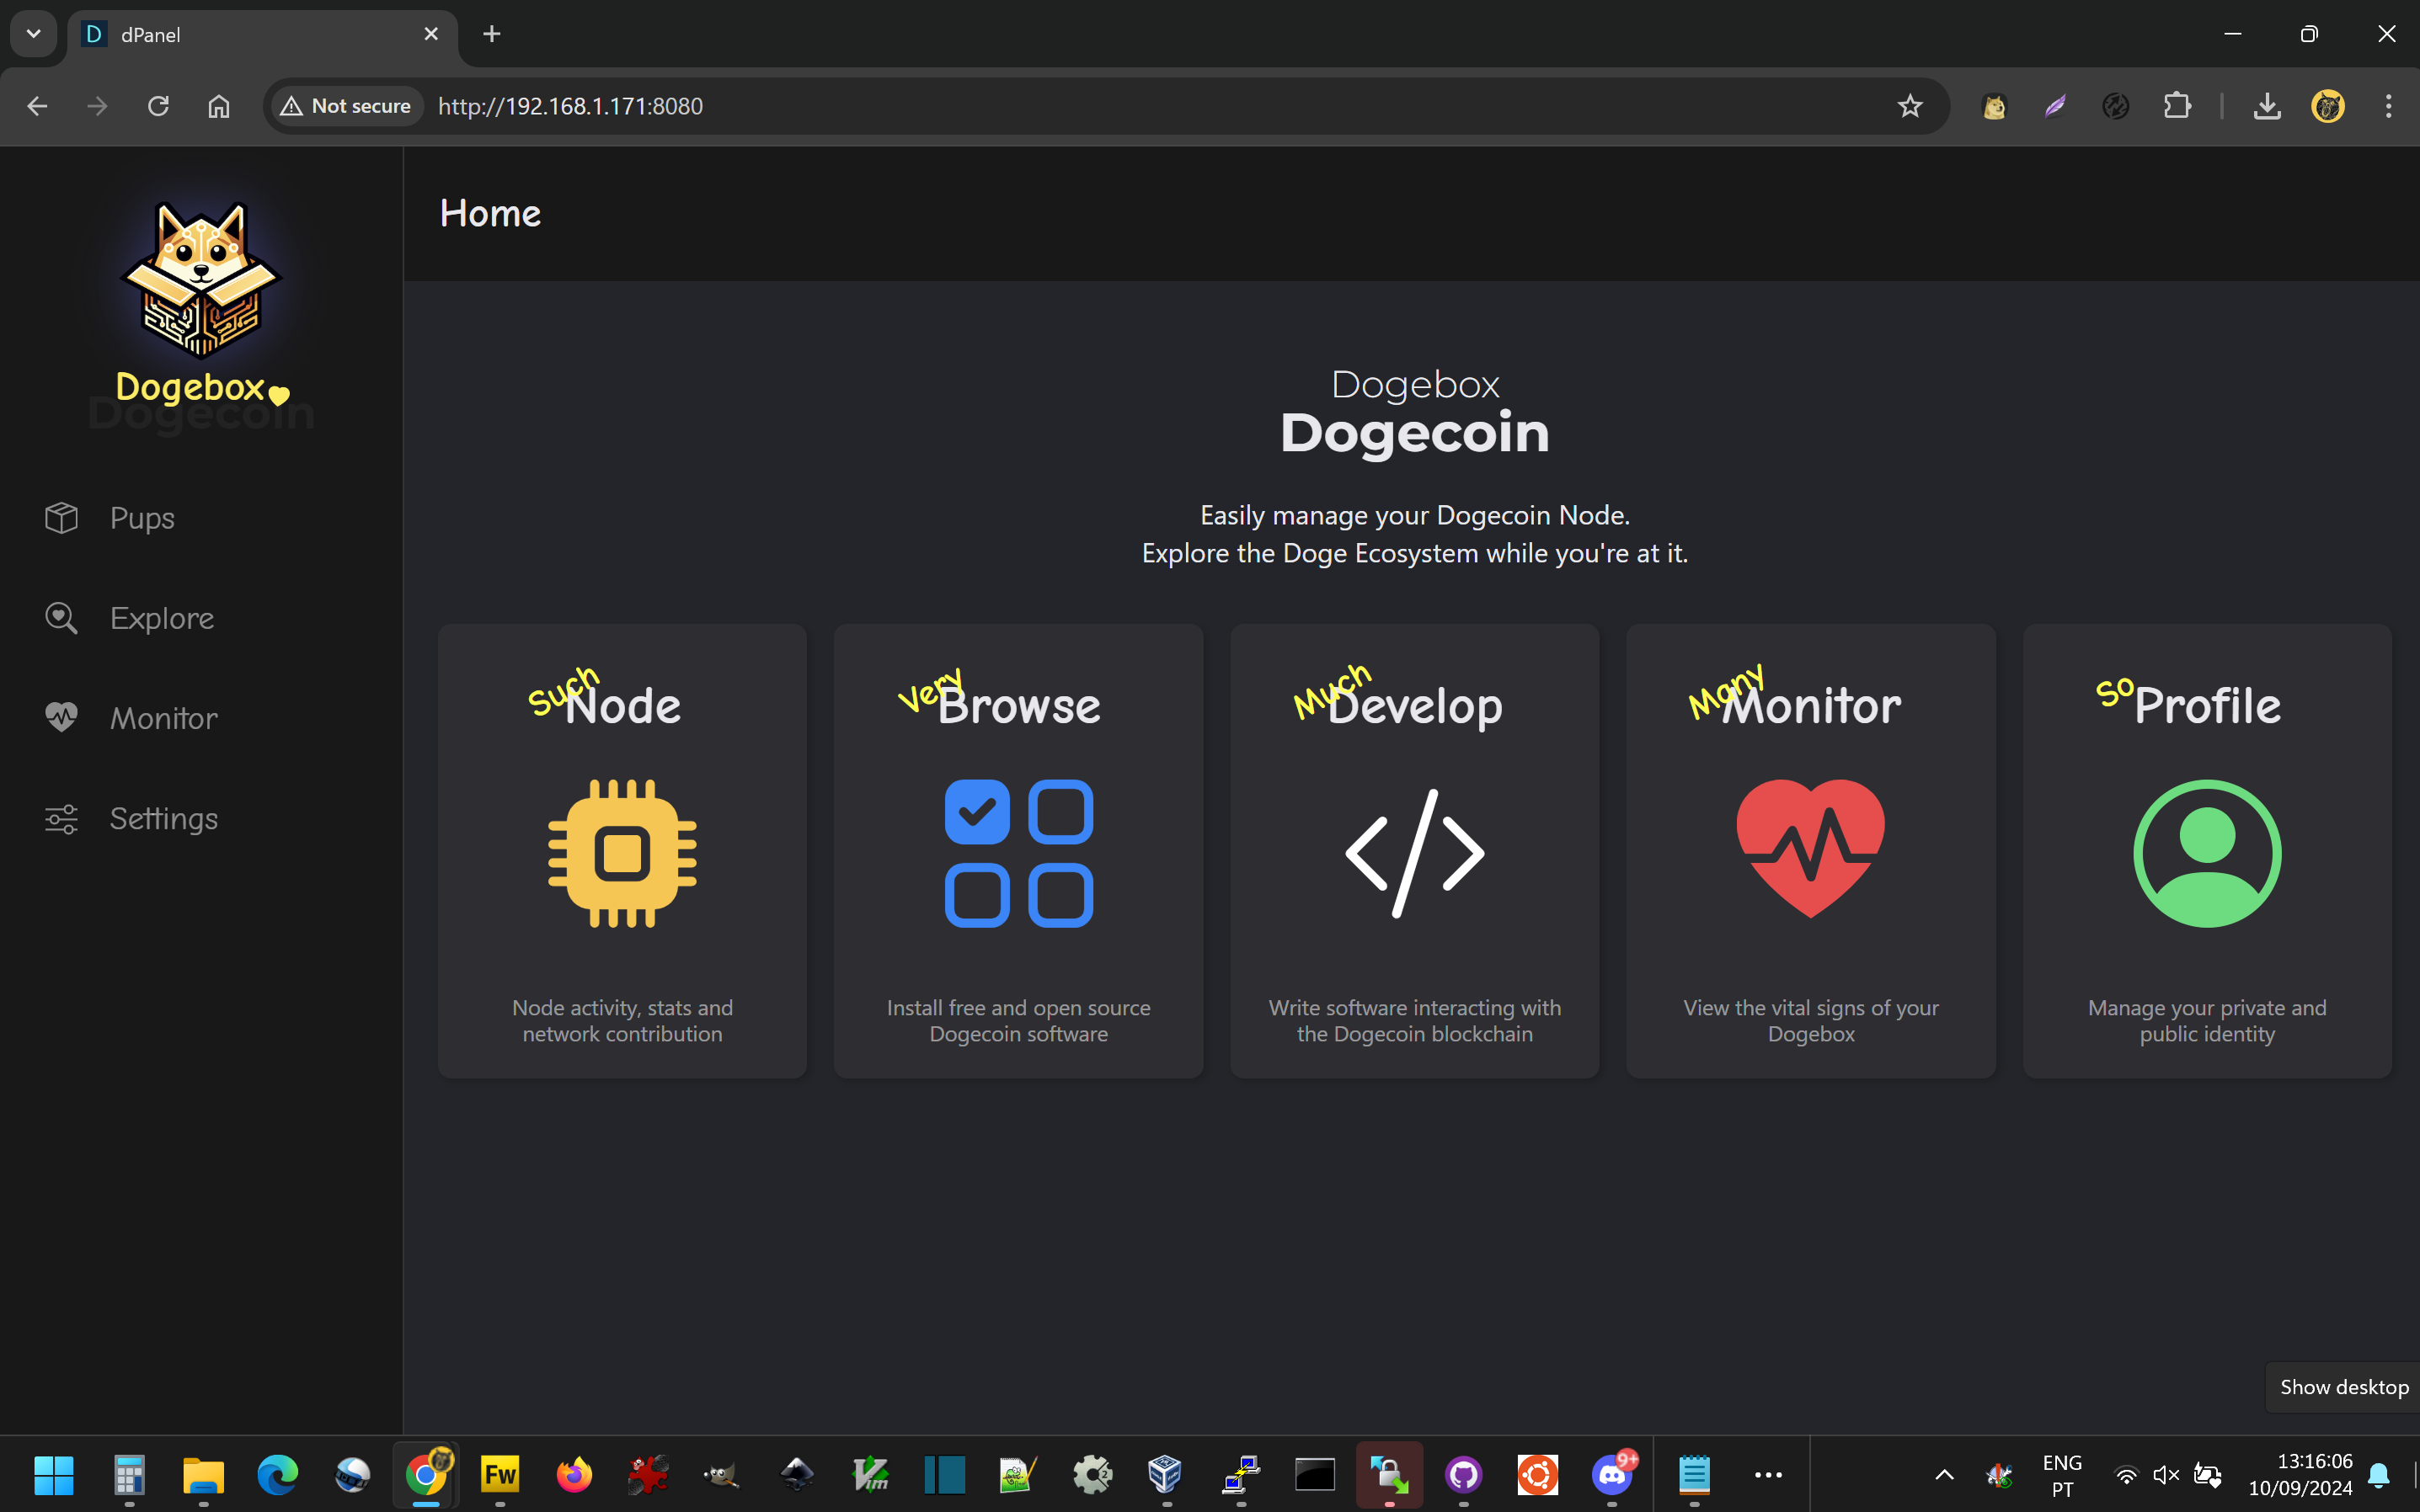2420x1512 pixels.
Task: Open the browser profile avatar
Action: point(2328,106)
